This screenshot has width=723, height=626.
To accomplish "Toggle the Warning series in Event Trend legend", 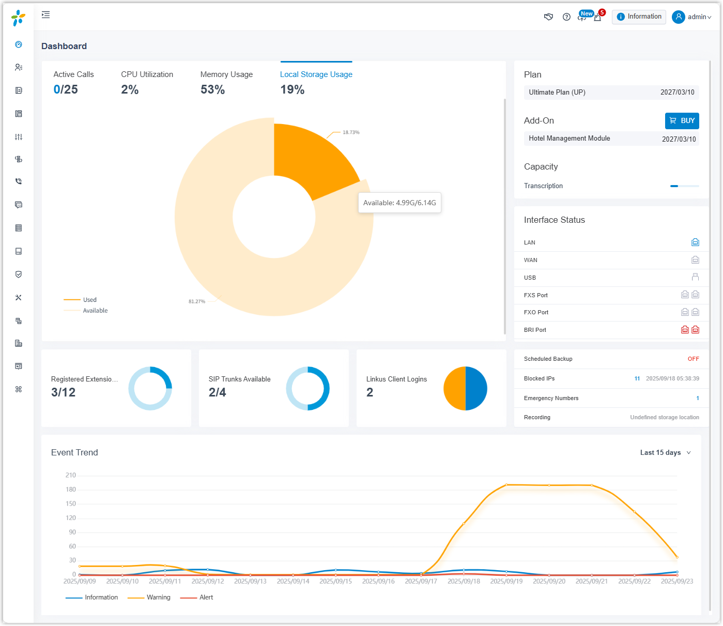I will coord(158,598).
